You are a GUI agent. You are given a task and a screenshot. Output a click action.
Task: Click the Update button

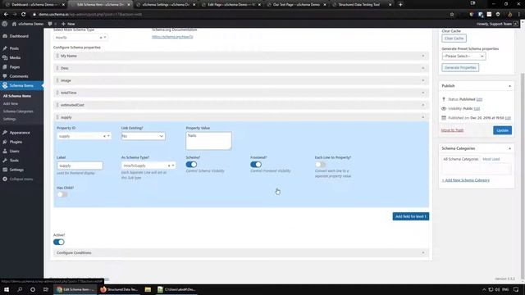pyautogui.click(x=502, y=130)
